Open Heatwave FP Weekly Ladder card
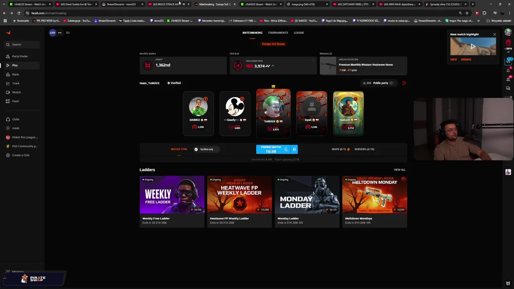This screenshot has width=514, height=289. (239, 201)
